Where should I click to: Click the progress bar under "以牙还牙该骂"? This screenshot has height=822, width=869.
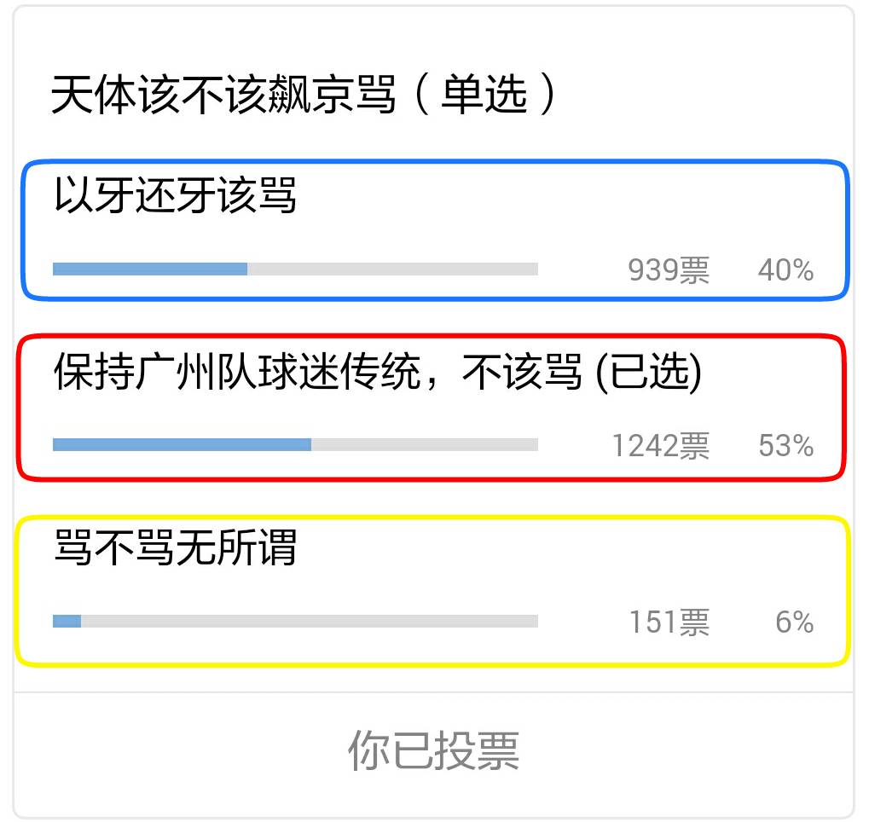click(x=294, y=269)
